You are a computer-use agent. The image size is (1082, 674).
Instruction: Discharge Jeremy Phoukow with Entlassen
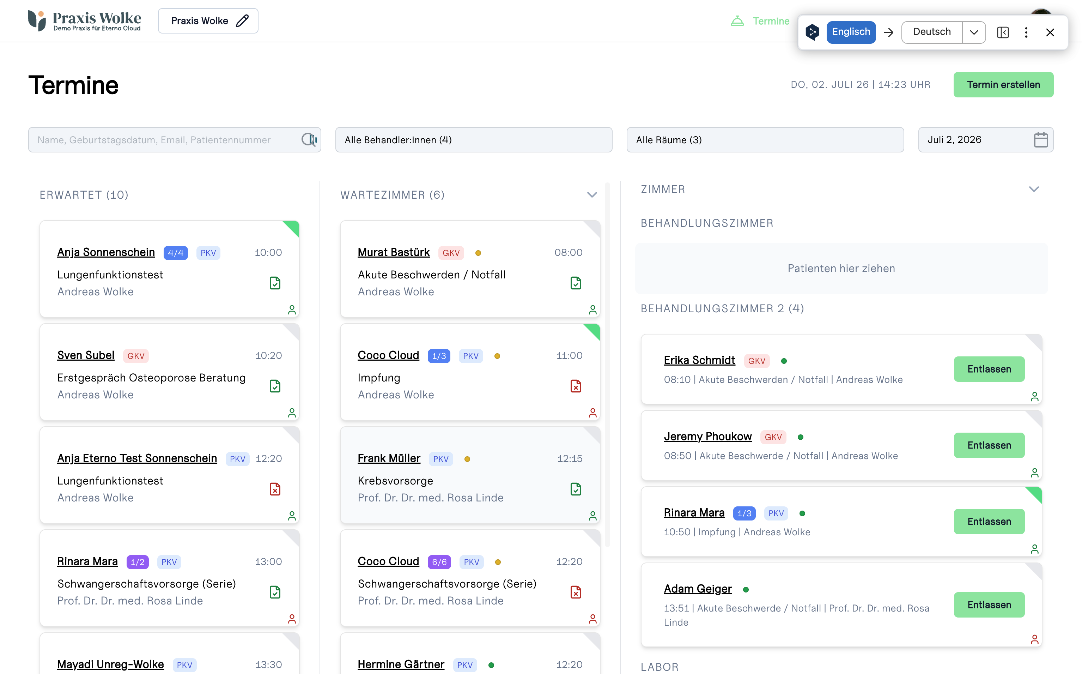[989, 445]
